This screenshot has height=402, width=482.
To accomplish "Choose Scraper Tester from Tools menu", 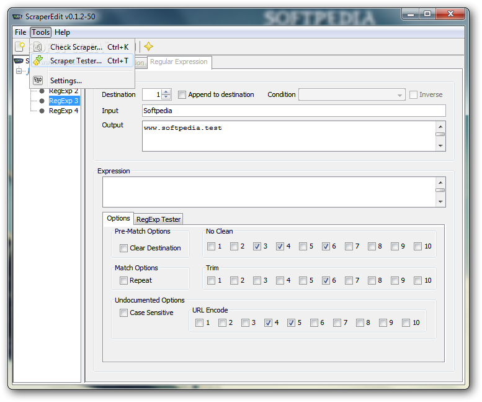I will [x=83, y=61].
